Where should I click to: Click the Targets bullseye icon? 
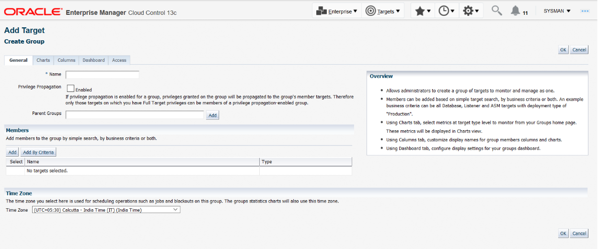pyautogui.click(x=370, y=11)
